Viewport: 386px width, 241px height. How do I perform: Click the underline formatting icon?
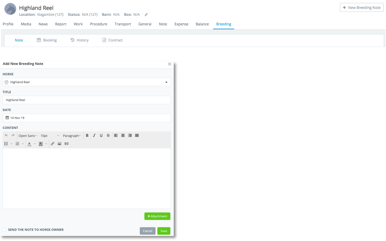[x=101, y=135]
